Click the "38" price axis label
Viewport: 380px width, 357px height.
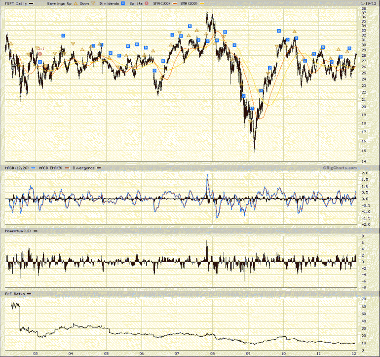364,8
